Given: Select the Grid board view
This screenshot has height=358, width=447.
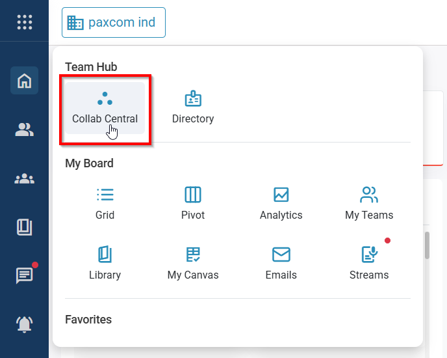Looking at the screenshot, I should [x=105, y=203].
